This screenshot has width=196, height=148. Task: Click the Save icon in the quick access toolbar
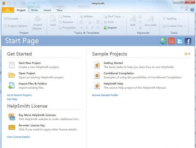[x=9, y=3]
